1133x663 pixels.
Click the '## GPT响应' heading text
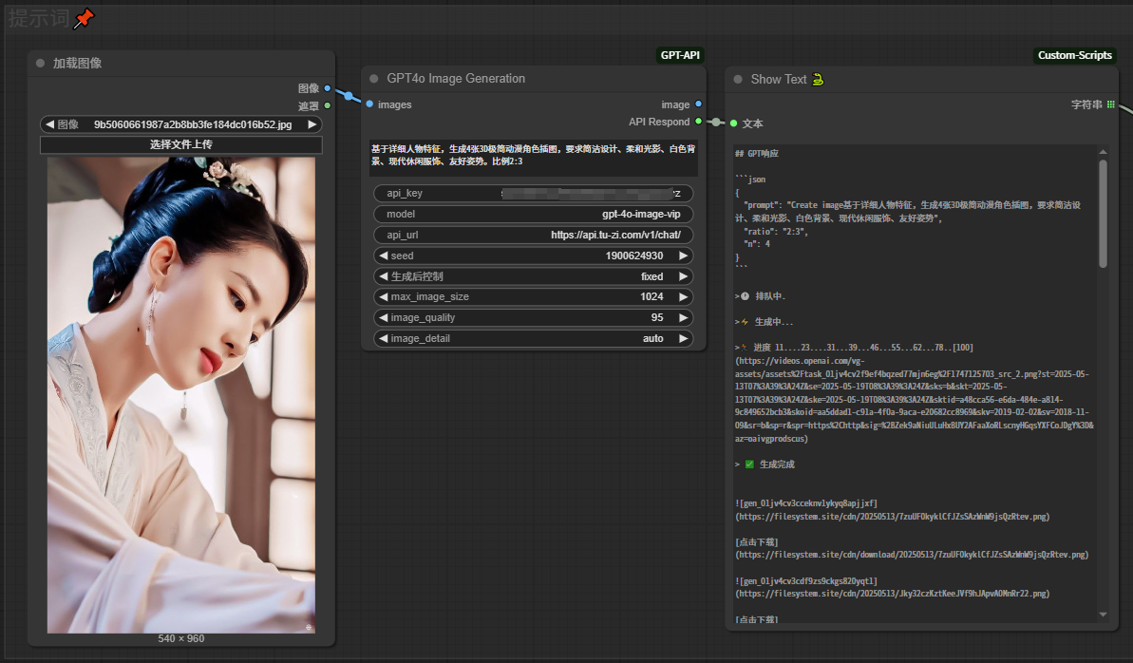757,154
